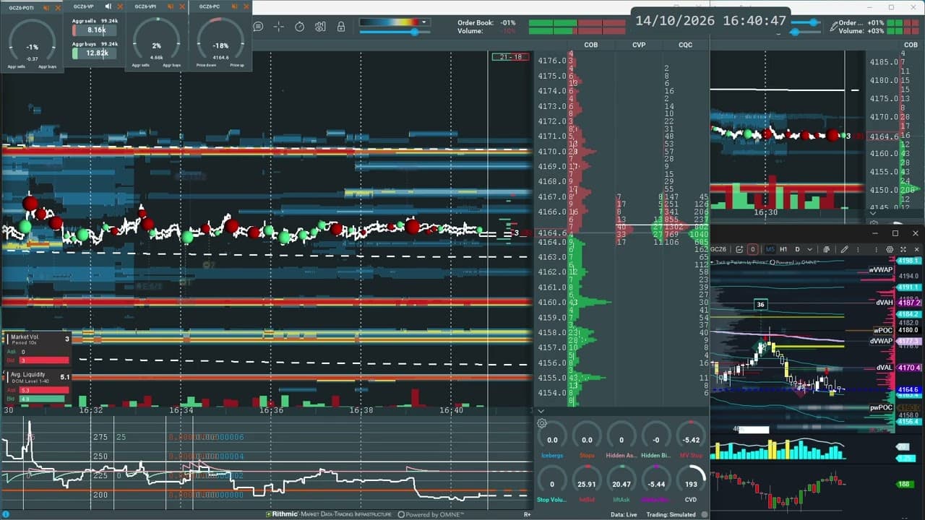Image resolution: width=925 pixels, height=520 pixels.
Task: Adjust the heatmap contrast slider below the gradient
Action: (394, 32)
